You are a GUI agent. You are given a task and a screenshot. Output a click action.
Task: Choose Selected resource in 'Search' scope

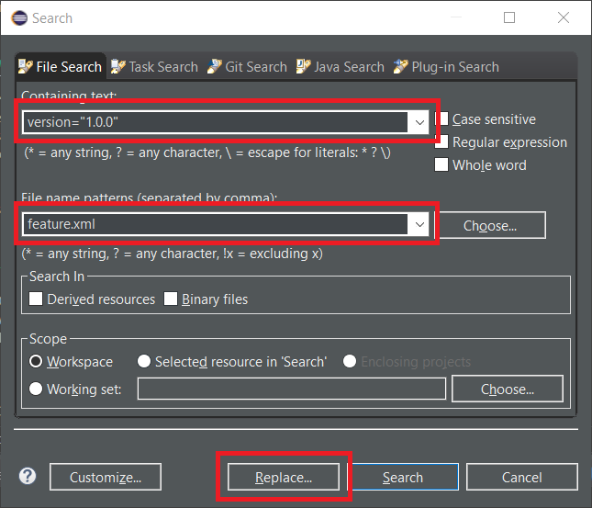click(x=144, y=361)
